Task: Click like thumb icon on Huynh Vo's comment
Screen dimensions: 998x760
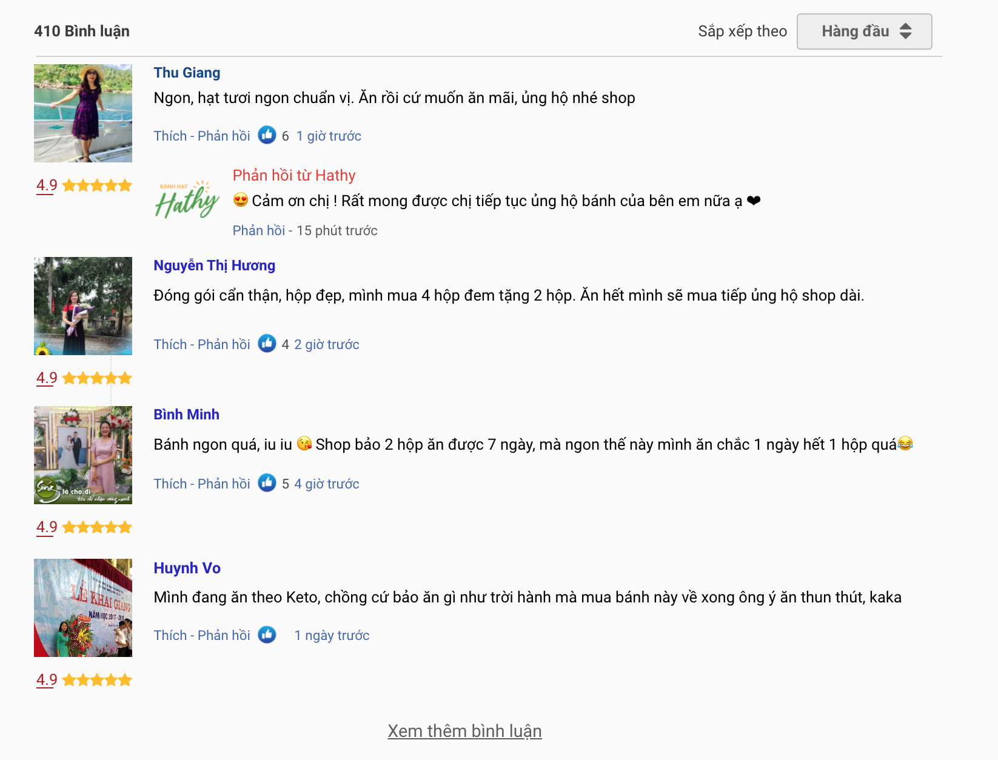Action: click(x=267, y=635)
